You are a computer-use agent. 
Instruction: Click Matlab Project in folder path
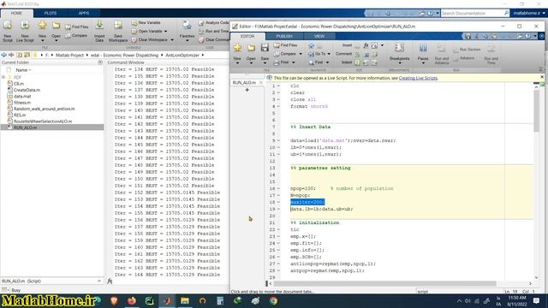pos(69,55)
